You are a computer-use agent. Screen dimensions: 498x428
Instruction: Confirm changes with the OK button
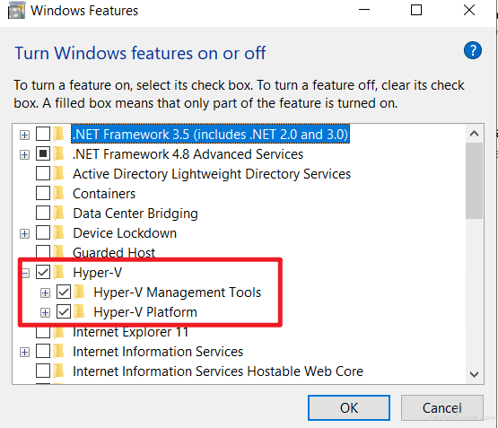tap(349, 407)
